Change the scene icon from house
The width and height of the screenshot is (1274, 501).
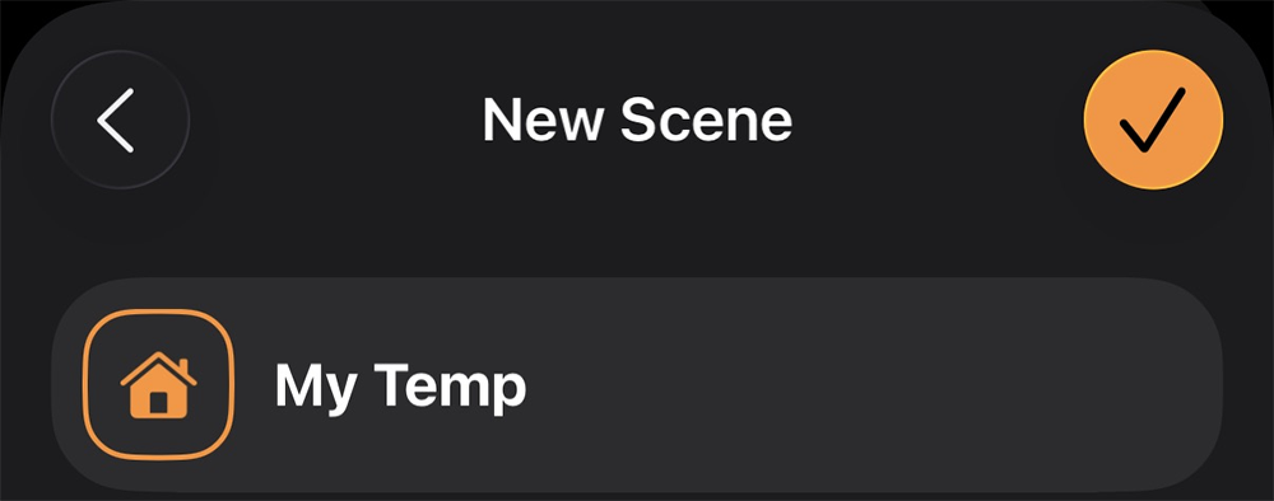coord(159,384)
